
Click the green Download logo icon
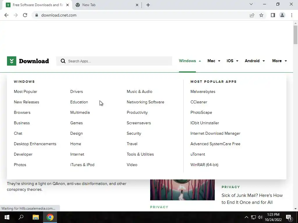coord(12,61)
